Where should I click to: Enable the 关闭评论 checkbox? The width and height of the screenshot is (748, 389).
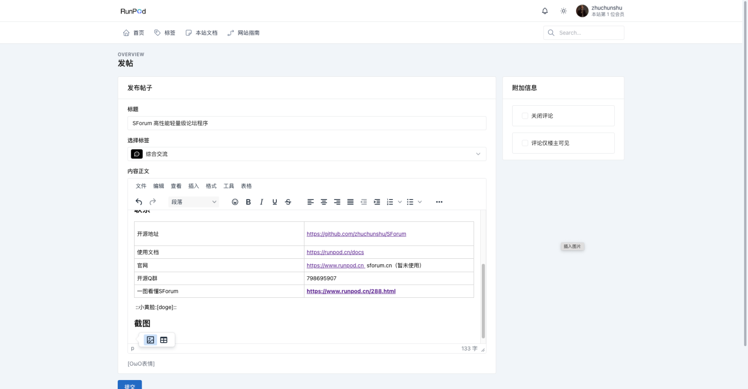coord(525,116)
